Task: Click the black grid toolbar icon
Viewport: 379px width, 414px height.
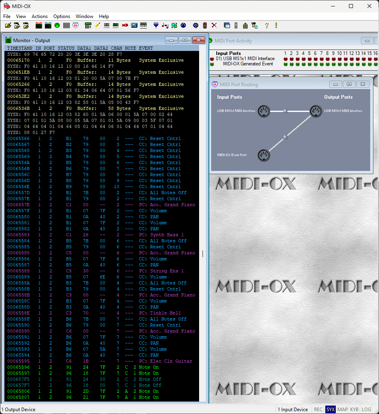Action: 67,26
